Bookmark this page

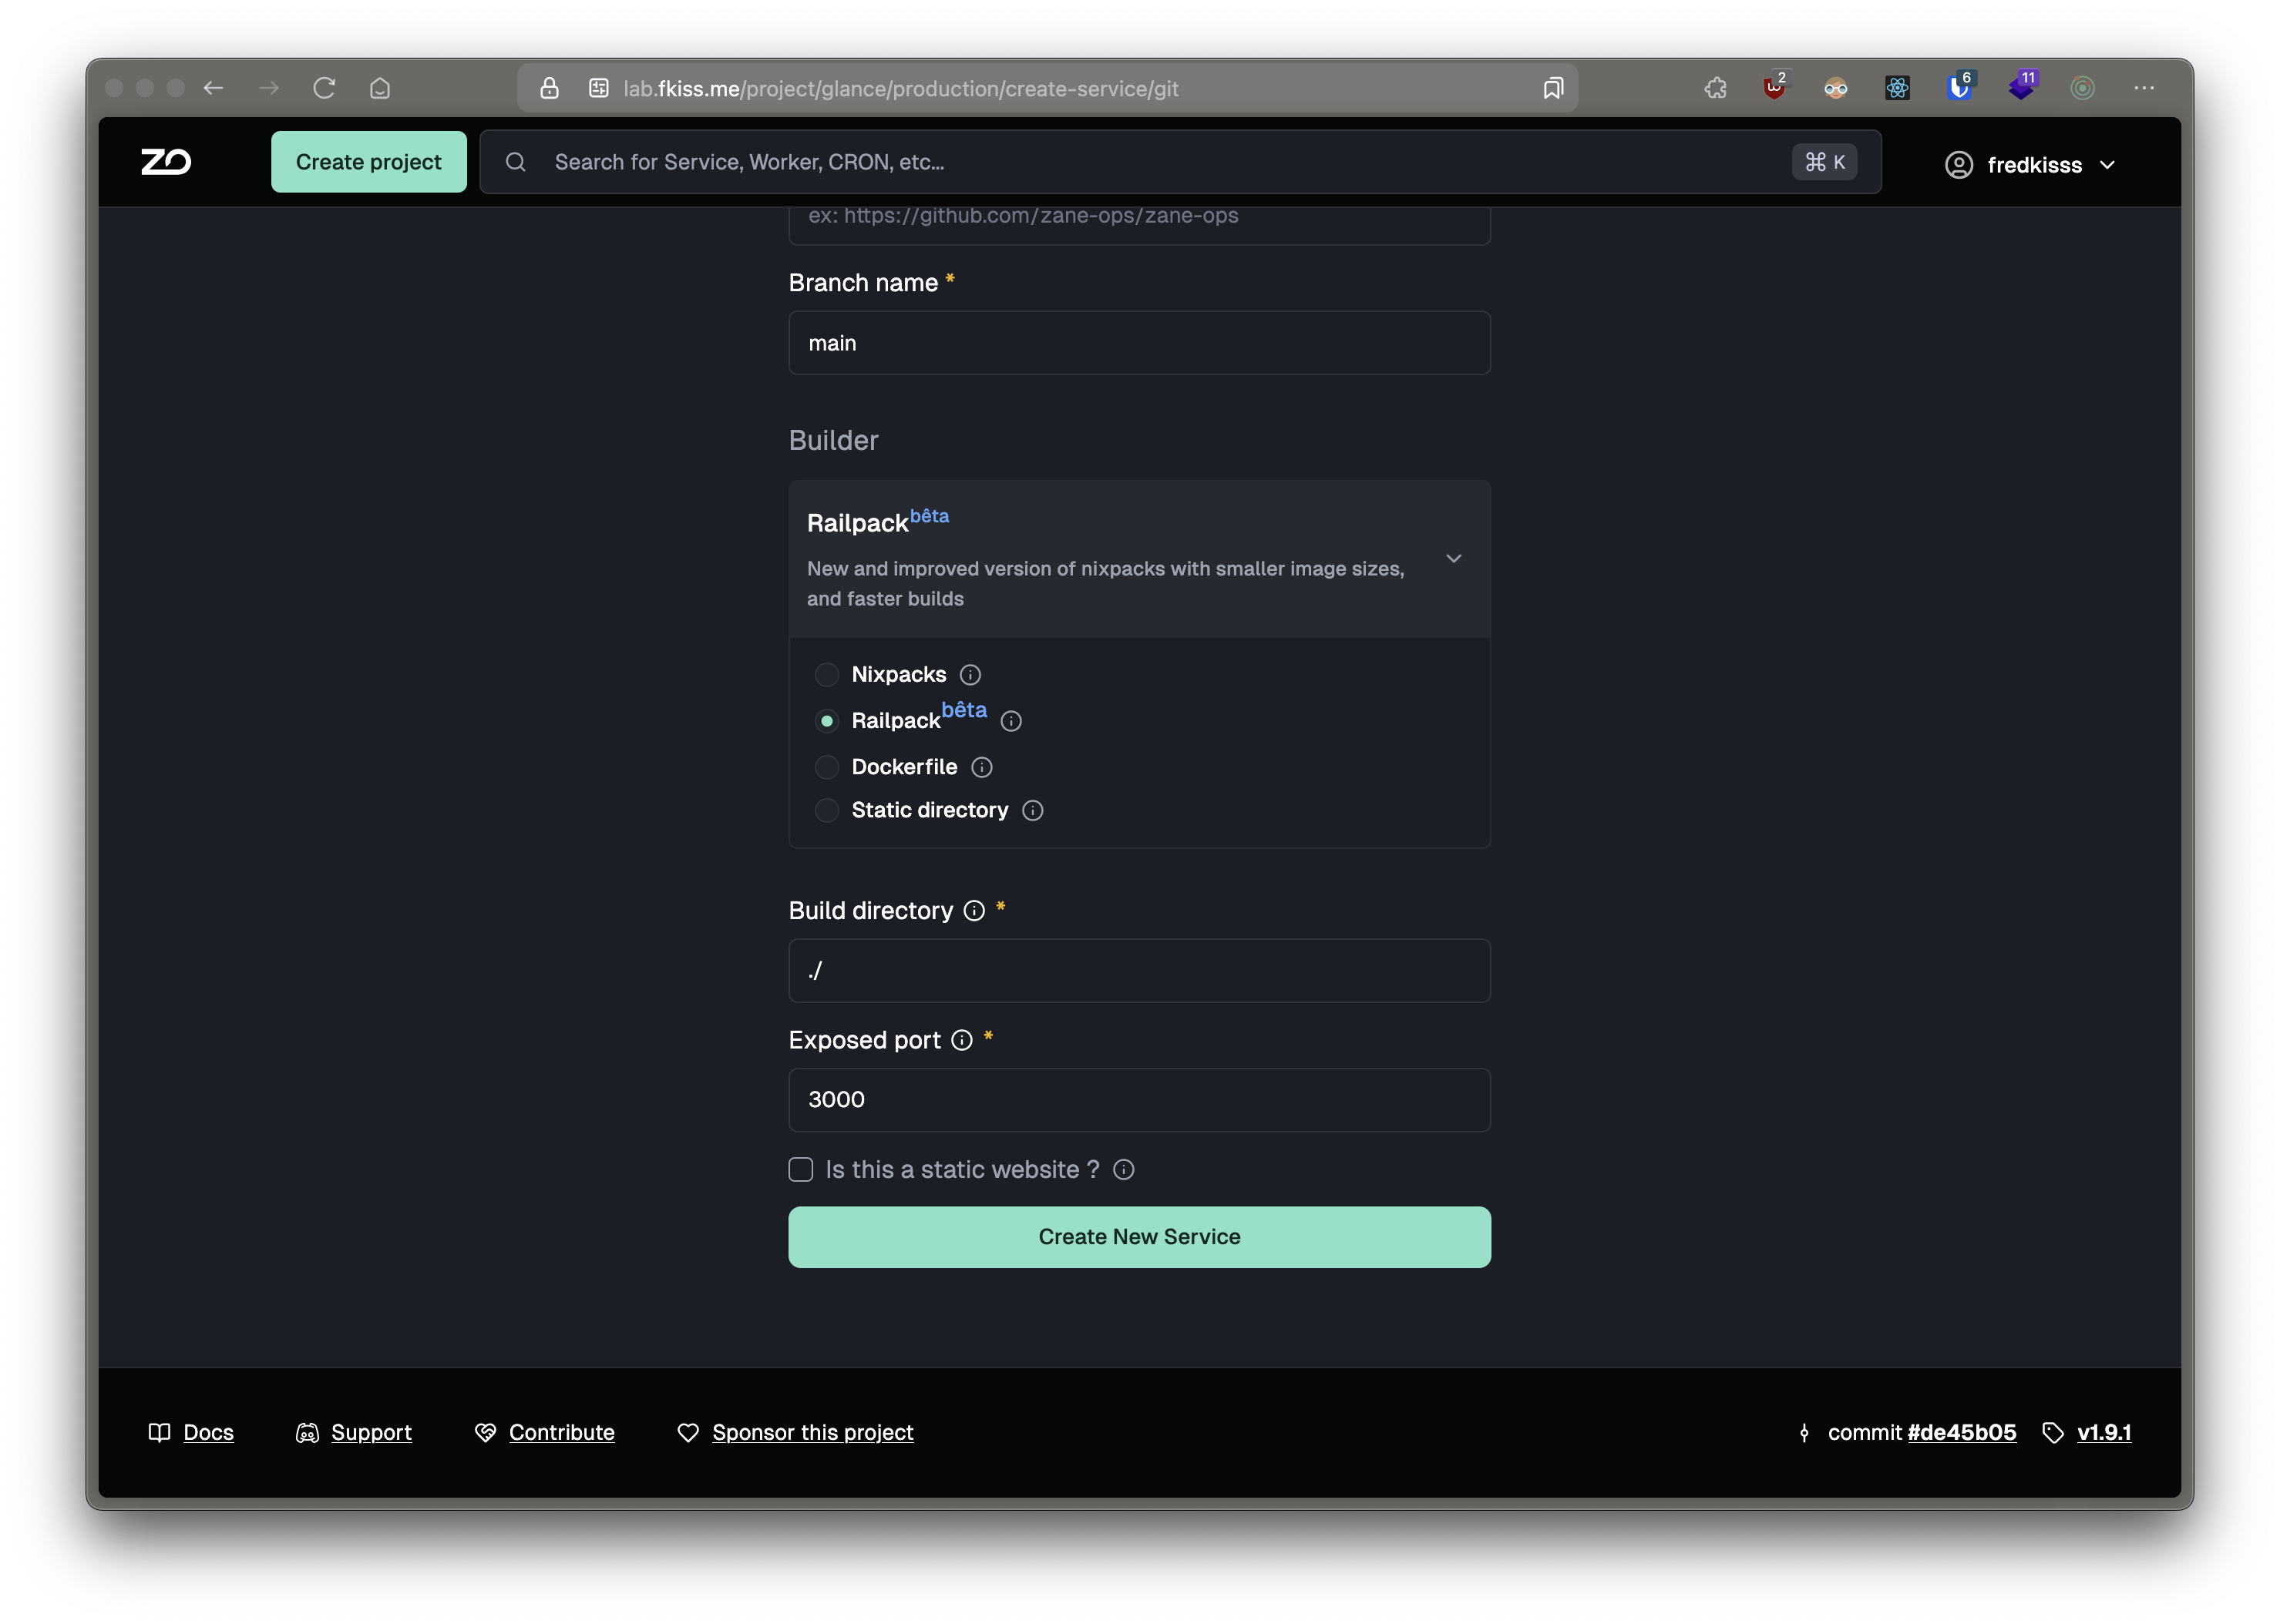(1552, 88)
